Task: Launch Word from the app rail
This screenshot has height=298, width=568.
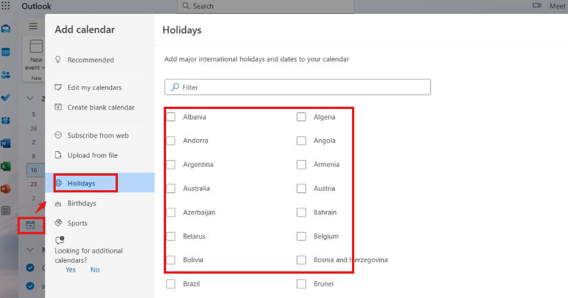Action: point(6,143)
